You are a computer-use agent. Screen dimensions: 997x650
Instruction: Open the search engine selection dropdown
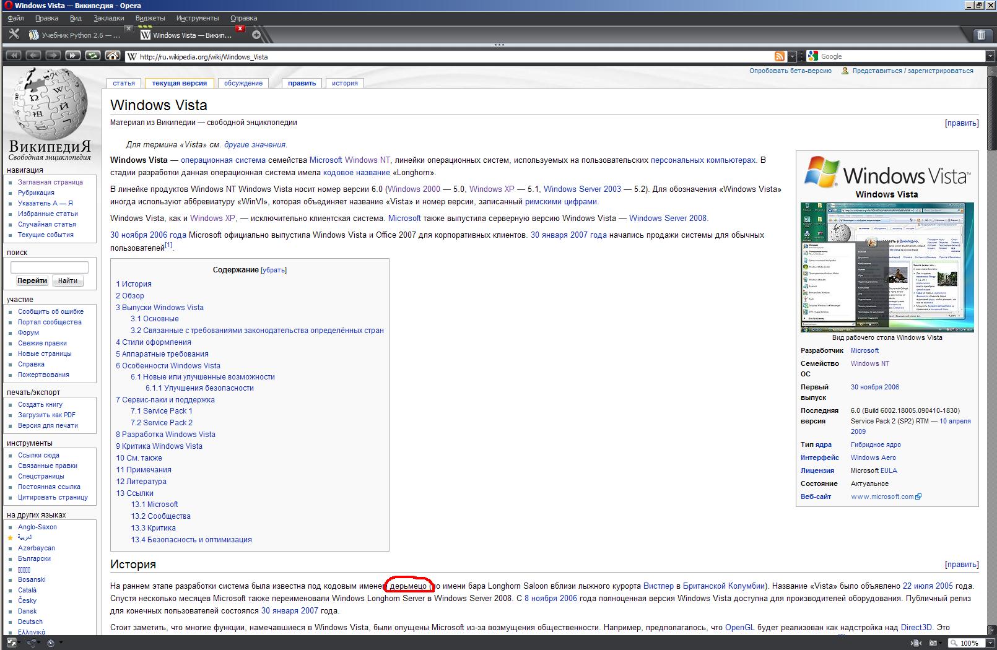point(990,56)
